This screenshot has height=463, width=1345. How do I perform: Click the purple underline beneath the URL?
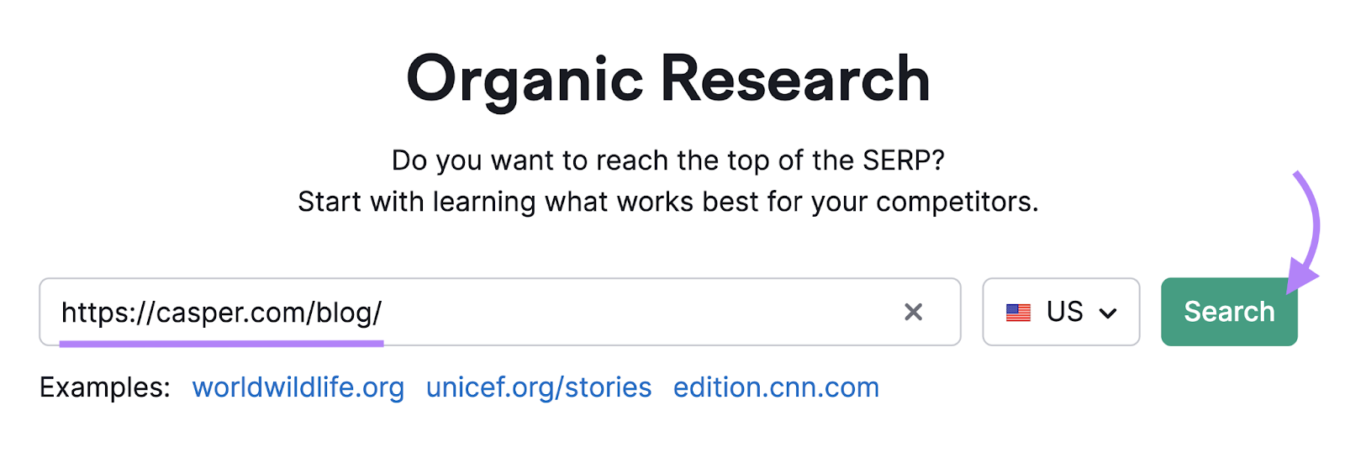pyautogui.click(x=221, y=343)
